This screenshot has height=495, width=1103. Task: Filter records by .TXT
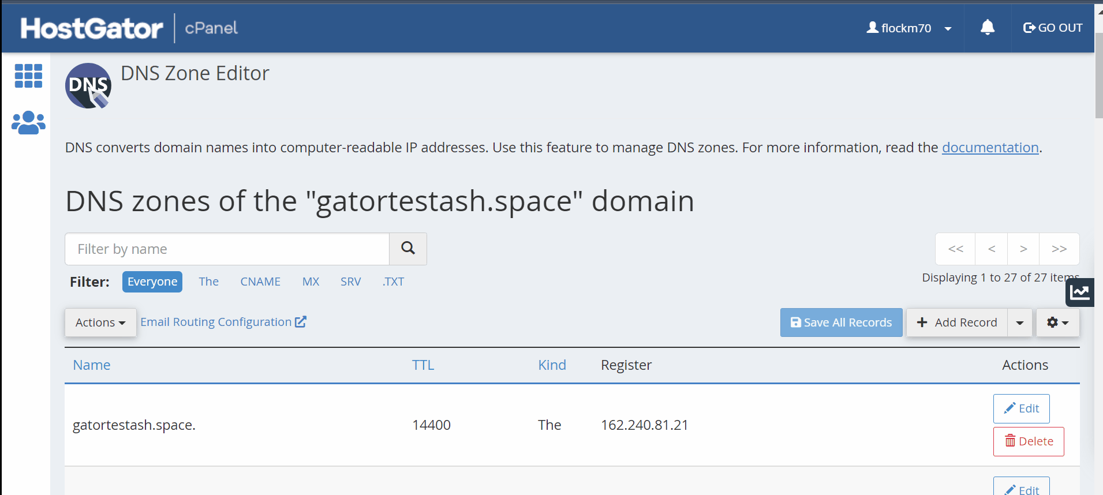pyautogui.click(x=393, y=282)
